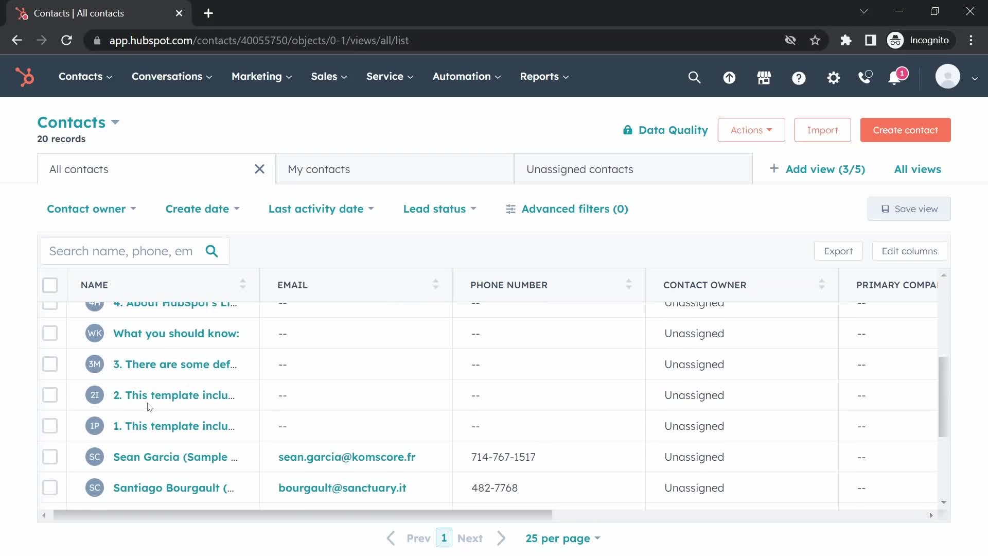This screenshot has width=988, height=556.
Task: Select the Santiago Bourgault row checkbox
Action: pyautogui.click(x=50, y=488)
